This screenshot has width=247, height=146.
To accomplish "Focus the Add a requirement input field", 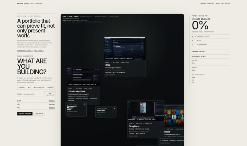I will click(30, 94).
